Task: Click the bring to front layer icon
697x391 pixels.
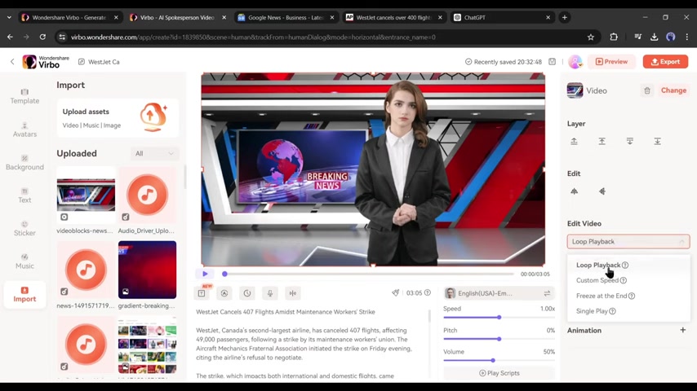Action: [574, 142]
